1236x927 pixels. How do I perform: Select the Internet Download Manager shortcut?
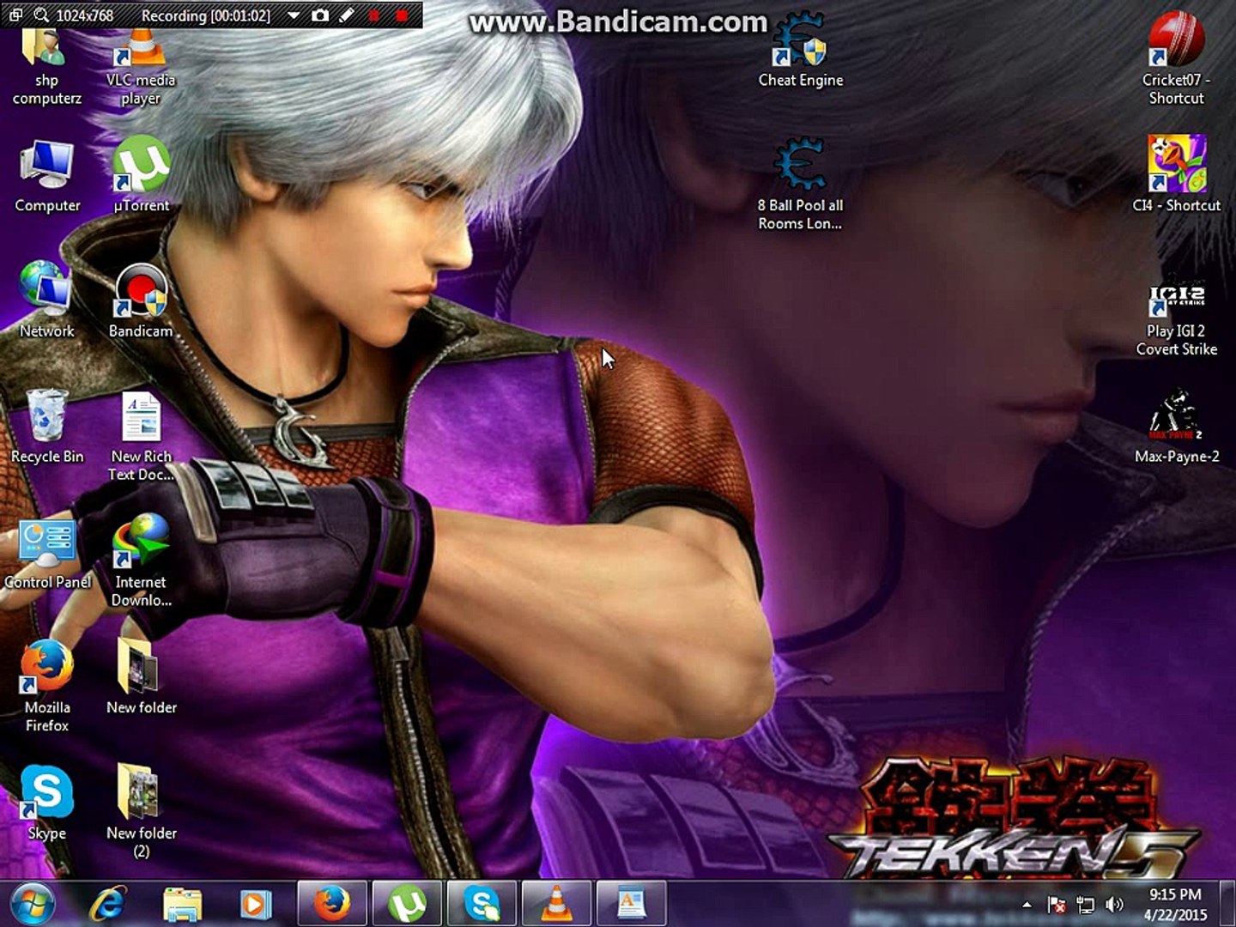click(x=142, y=561)
